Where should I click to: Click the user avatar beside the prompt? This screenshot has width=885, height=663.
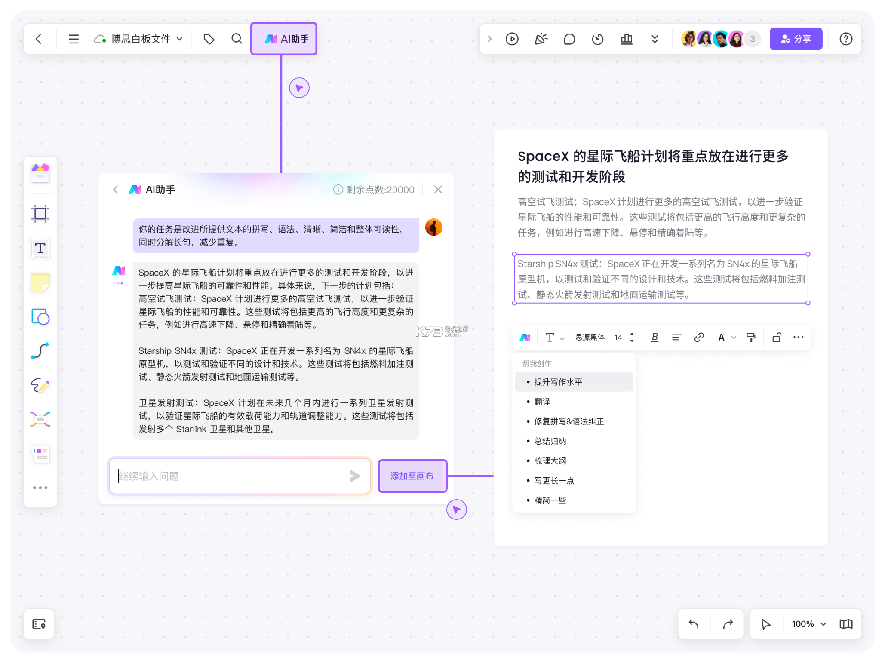(433, 227)
